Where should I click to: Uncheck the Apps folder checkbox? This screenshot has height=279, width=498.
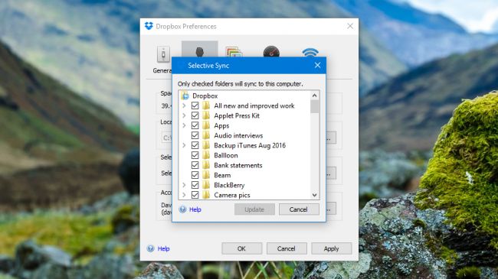click(195, 125)
